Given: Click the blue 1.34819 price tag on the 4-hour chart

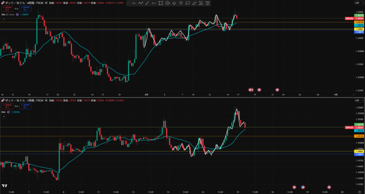Looking at the screenshot, I should coord(359,32).
